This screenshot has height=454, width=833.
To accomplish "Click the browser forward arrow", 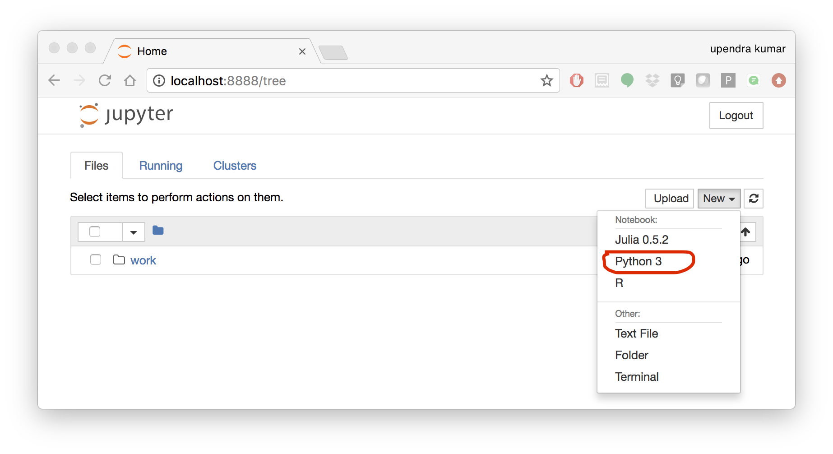I will [x=79, y=81].
